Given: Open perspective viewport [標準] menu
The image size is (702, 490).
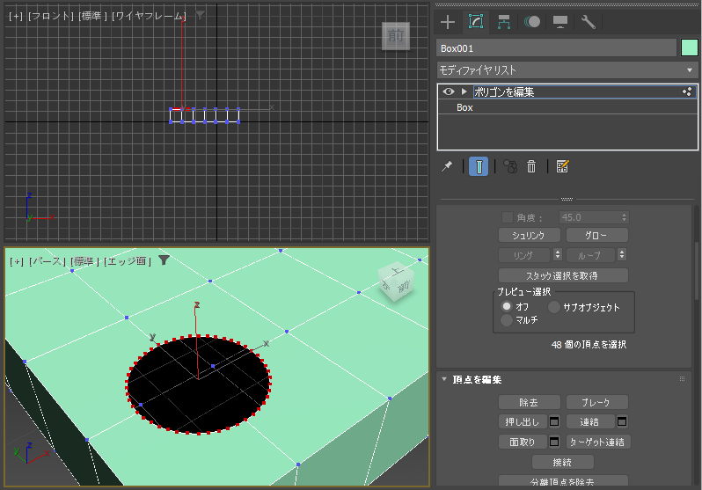Looking at the screenshot, I should point(84,260).
